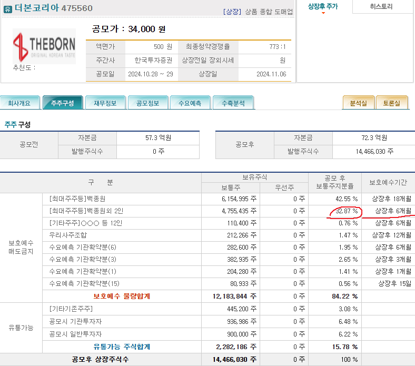Viewport: 415px width, 366px height.
Task: Open the 토론실 button
Action: pos(392,103)
